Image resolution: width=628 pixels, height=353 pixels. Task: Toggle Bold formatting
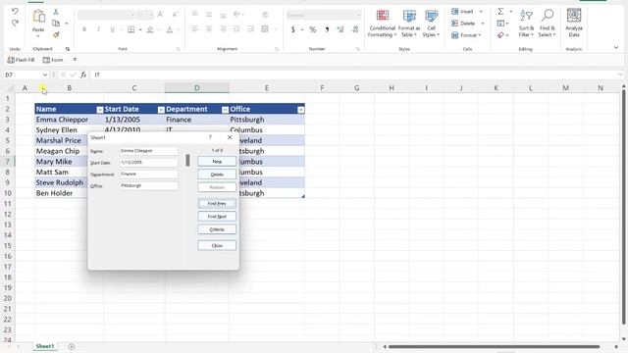84,29
